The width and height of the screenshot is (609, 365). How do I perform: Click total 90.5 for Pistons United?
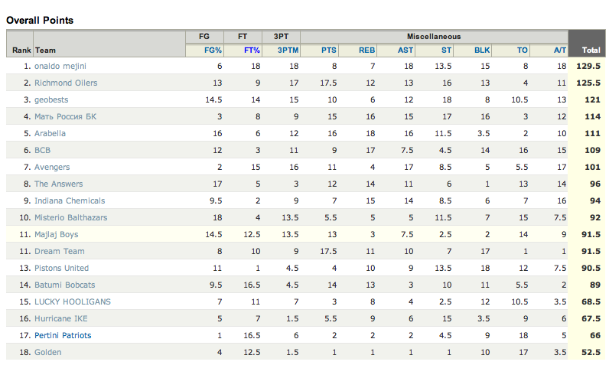[x=591, y=268]
